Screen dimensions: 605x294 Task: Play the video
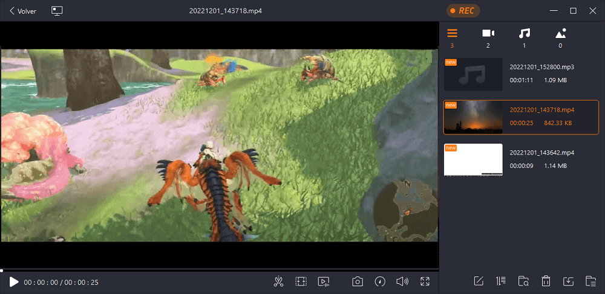[14, 282]
